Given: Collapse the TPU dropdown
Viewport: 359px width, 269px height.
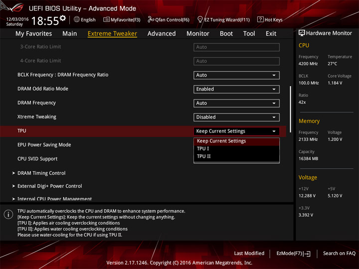Looking at the screenshot, I should (236, 132).
